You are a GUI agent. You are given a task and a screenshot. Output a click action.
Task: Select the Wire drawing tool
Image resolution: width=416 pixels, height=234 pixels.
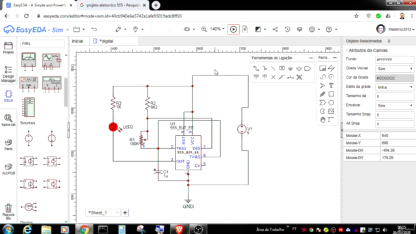256,68
